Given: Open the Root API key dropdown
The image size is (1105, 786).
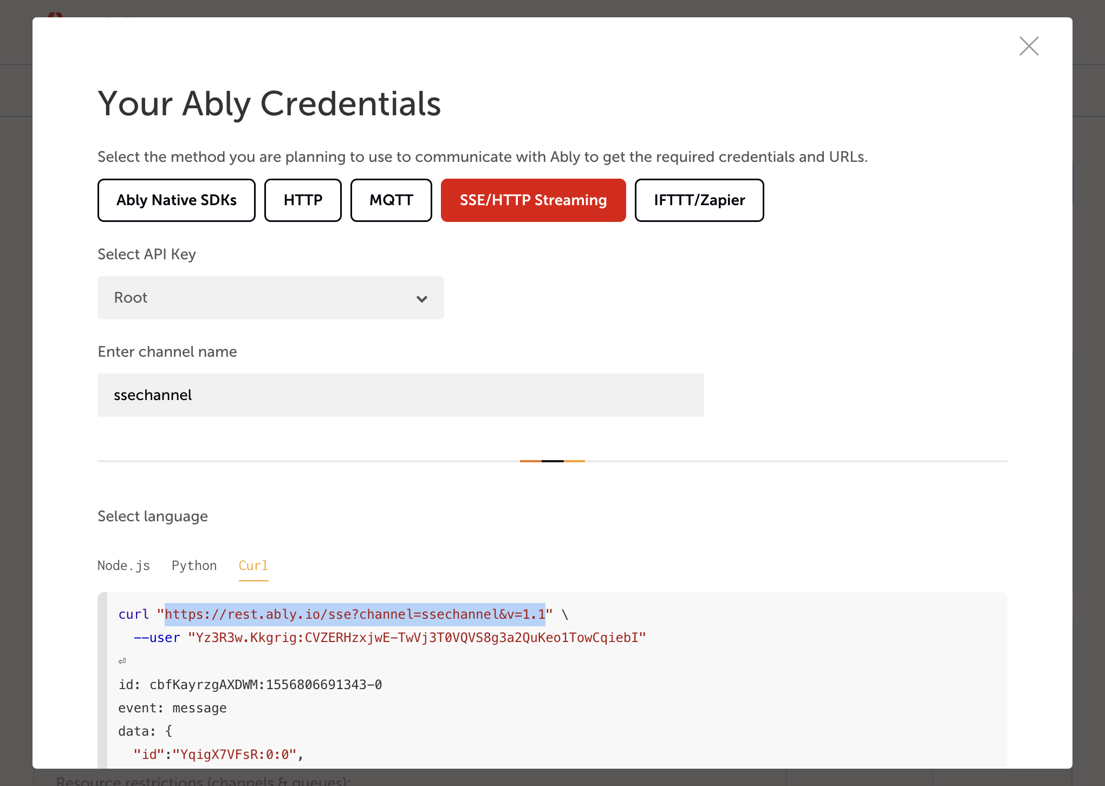Looking at the screenshot, I should tap(270, 298).
